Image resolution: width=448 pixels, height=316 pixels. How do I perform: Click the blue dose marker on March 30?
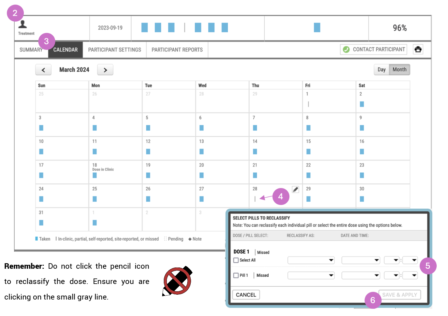tap(362, 199)
